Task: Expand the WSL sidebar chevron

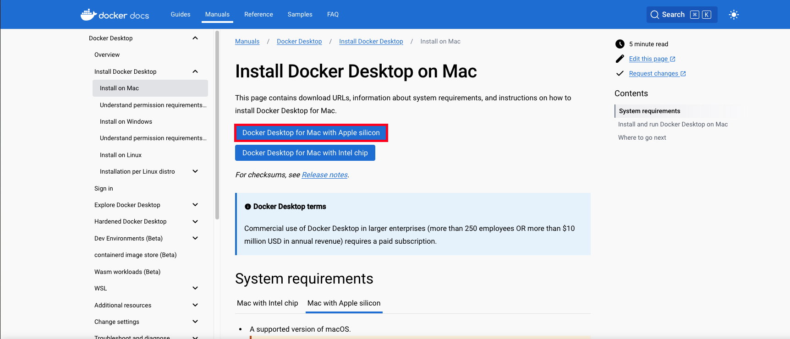Action: point(195,288)
